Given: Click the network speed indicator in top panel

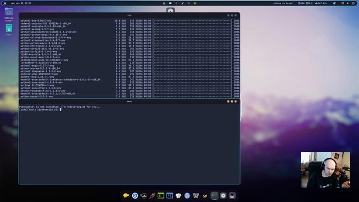Looking at the screenshot, I should point(321,3).
